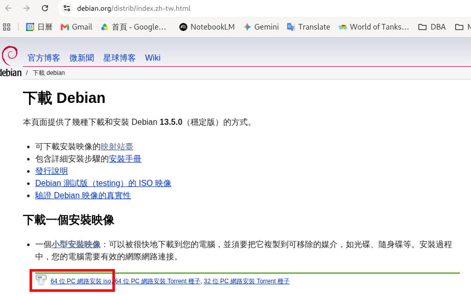Go to the Wiki navigation item
The image size is (471, 296).
tap(153, 58)
